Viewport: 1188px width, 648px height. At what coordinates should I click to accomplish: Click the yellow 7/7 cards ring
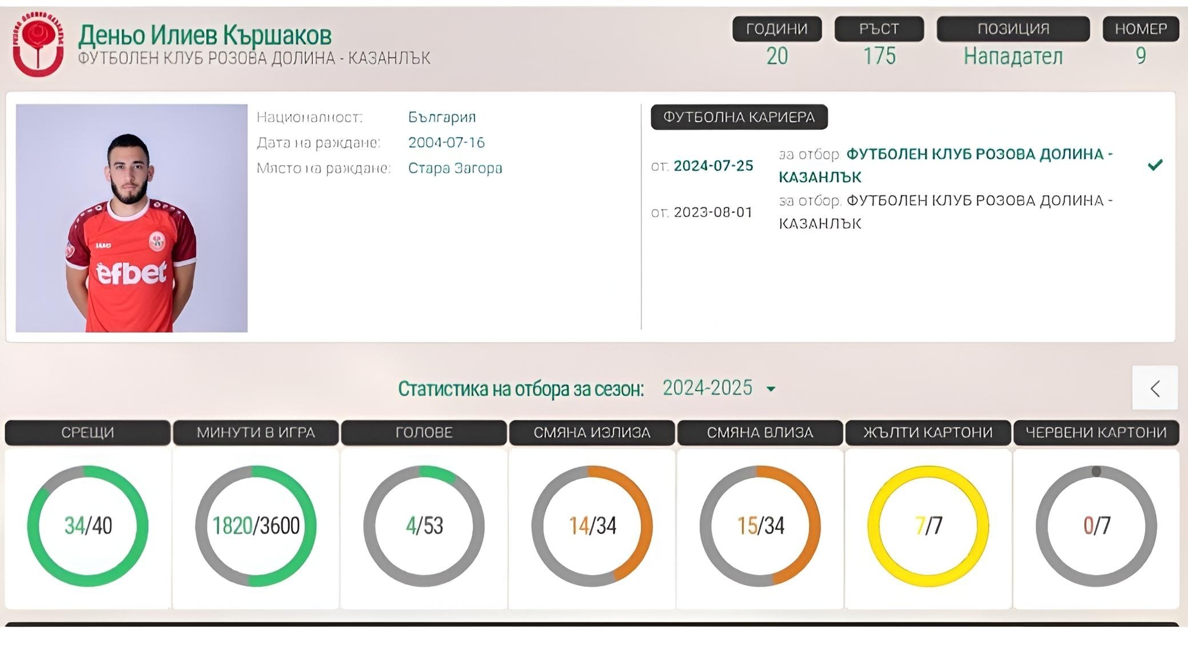tap(928, 526)
